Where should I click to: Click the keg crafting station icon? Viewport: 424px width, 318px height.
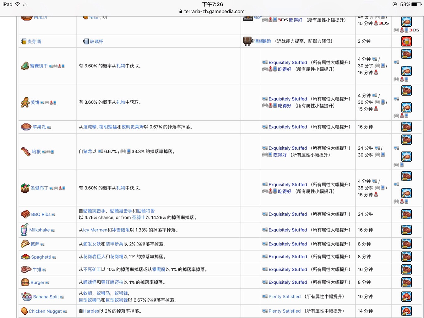click(x=248, y=41)
